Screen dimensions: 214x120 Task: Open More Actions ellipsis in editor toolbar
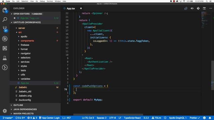click(x=211, y=8)
